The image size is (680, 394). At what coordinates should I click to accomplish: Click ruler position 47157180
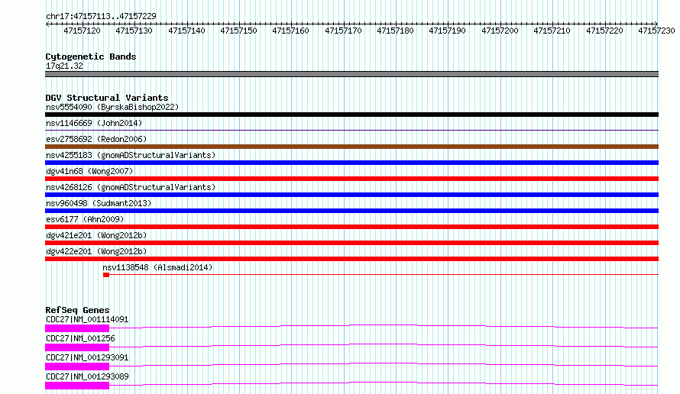(x=395, y=31)
